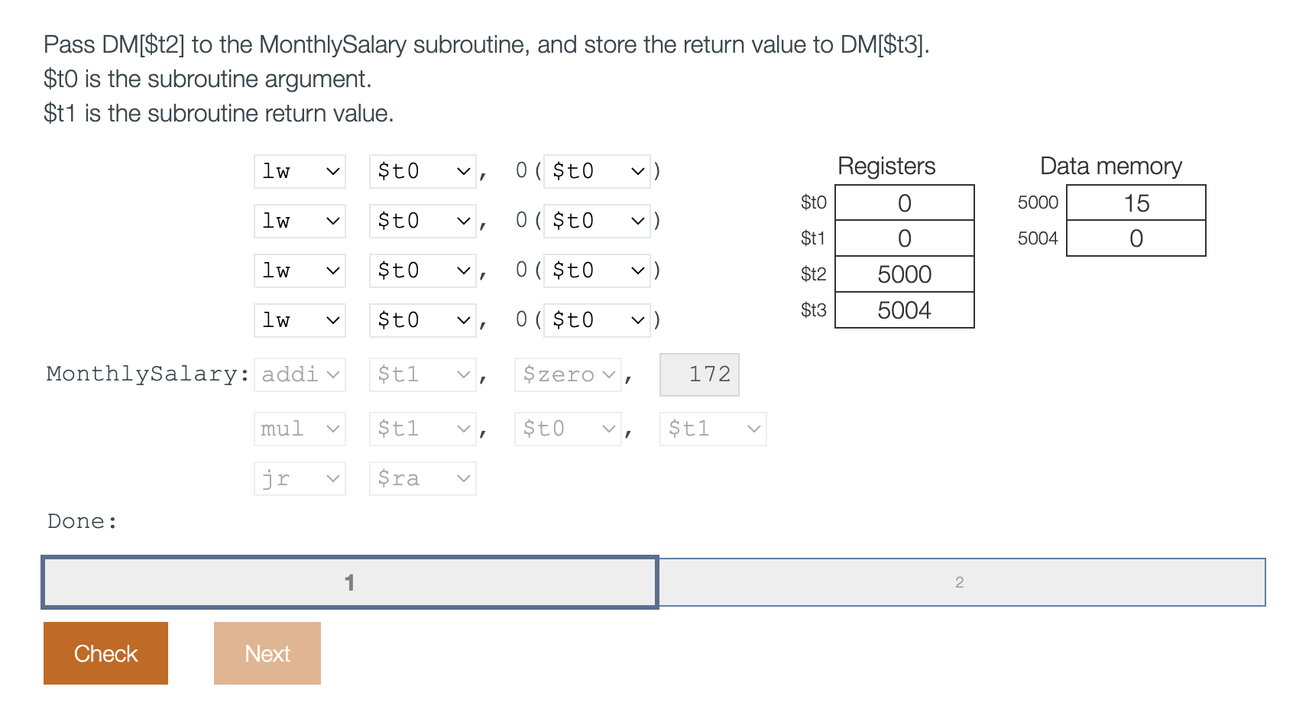Open the $zero operand dropdown in addi row
Image resolution: width=1296 pixels, height=706 pixels.
567,374
